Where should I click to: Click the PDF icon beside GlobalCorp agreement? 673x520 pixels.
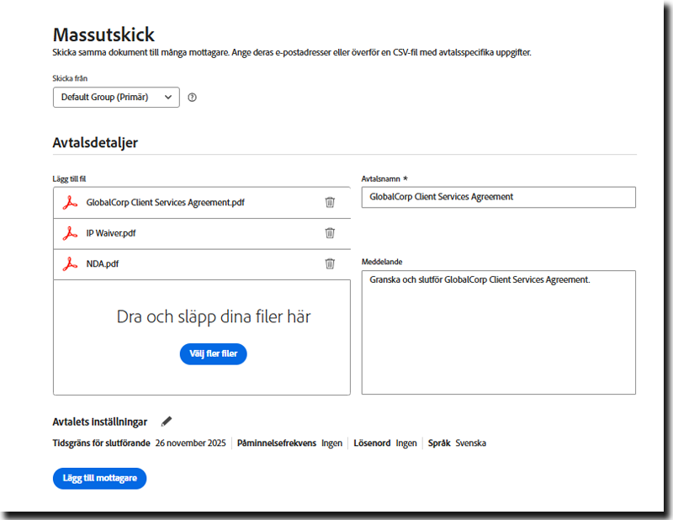coord(72,202)
